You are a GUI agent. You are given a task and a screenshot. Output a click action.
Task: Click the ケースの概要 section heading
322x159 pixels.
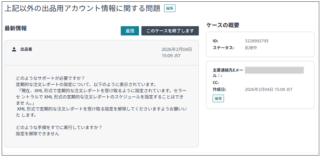click(223, 25)
